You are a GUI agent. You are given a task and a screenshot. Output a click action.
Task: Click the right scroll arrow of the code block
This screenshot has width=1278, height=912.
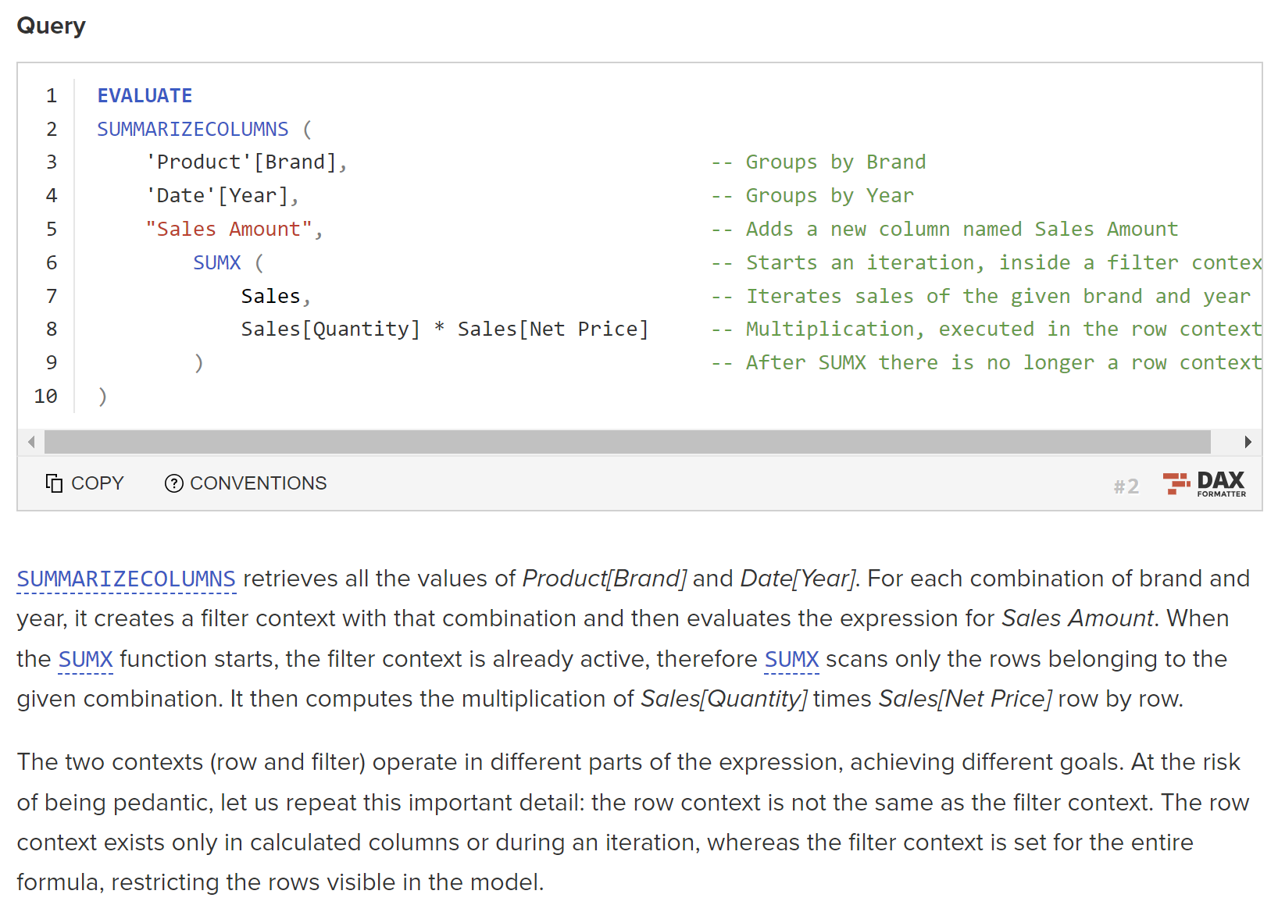1248,441
